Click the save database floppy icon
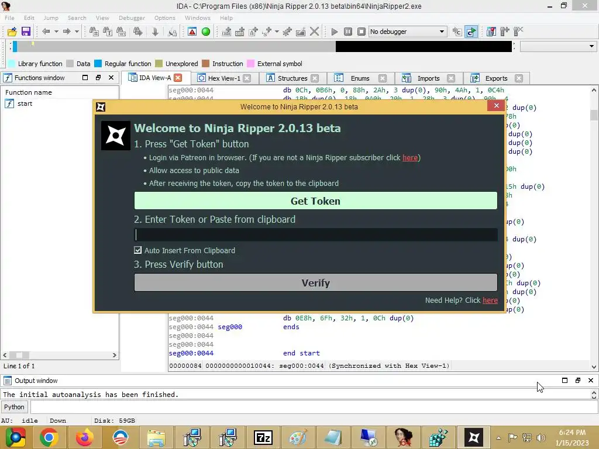This screenshot has width=599, height=449. pos(26,32)
